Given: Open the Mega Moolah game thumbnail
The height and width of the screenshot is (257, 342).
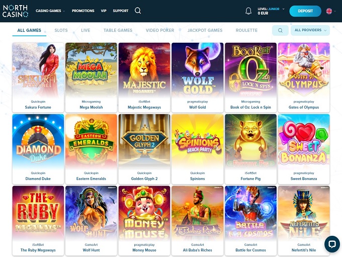Looking at the screenshot, I should 91,77.
